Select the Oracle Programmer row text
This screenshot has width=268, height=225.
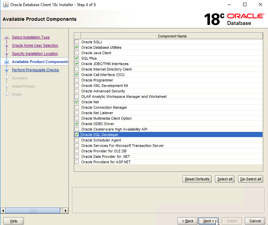(x=97, y=80)
